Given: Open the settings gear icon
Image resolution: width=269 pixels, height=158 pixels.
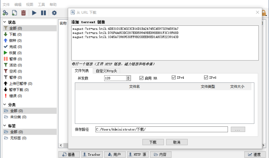Looking at the screenshot, I should [54, 13].
